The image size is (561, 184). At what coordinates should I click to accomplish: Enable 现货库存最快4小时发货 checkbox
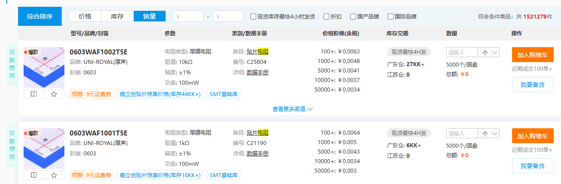pyautogui.click(x=254, y=17)
